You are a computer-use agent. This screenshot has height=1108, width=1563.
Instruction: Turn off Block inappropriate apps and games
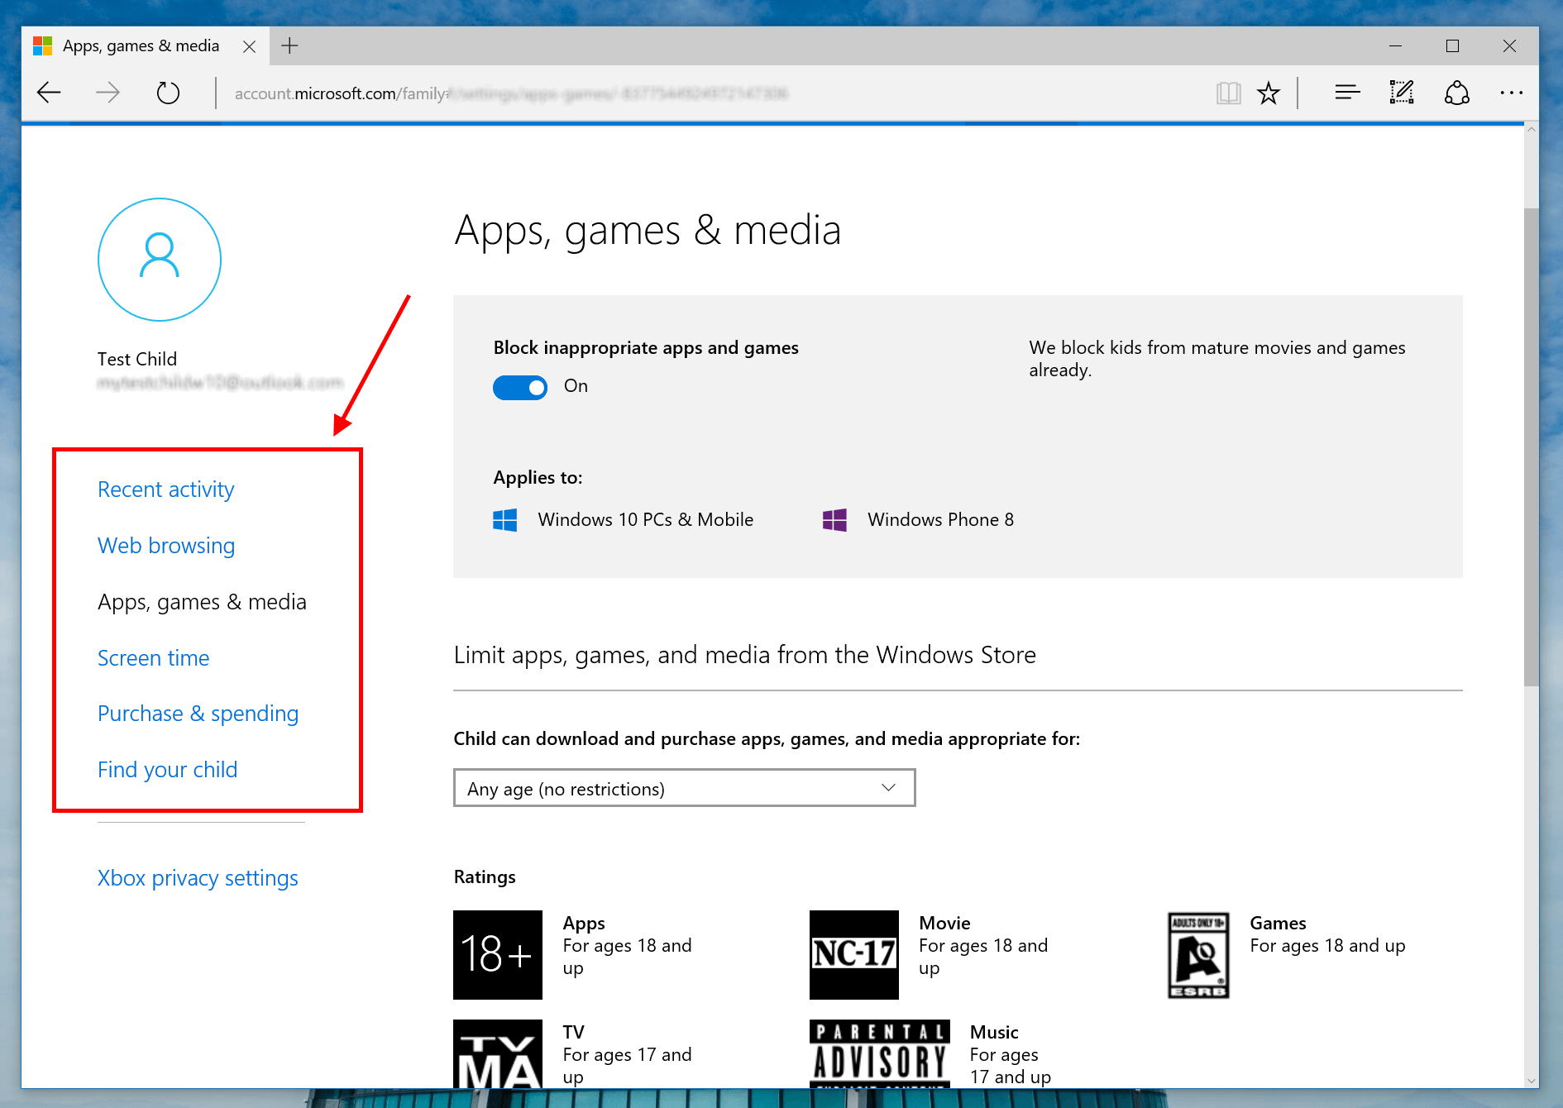click(520, 387)
